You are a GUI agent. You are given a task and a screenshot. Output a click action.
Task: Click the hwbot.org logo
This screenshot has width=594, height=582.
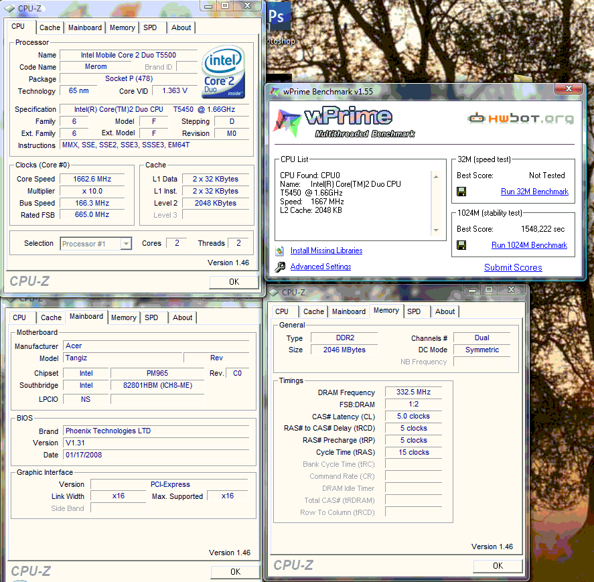pyautogui.click(x=521, y=119)
